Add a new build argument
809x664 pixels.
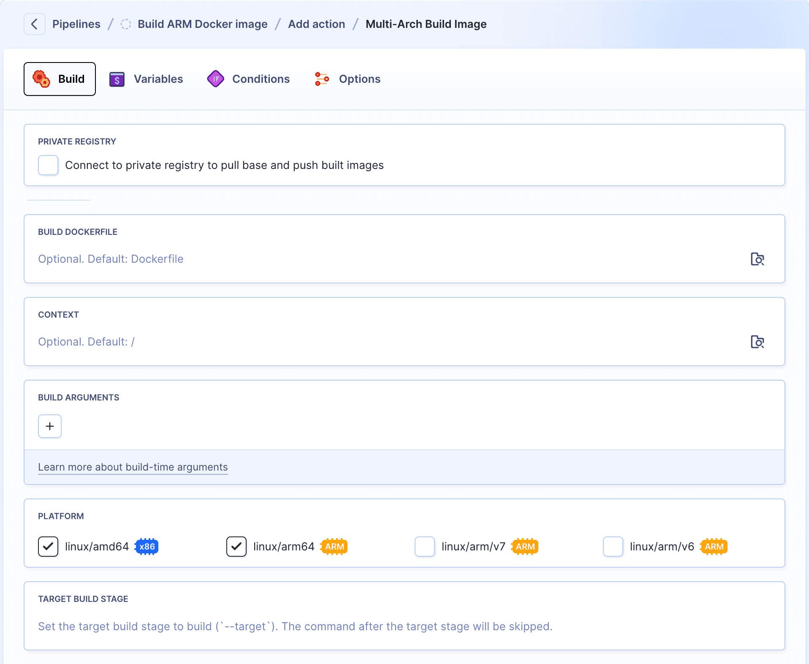click(x=49, y=426)
